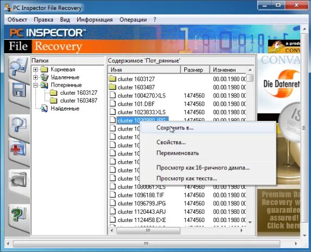This screenshot has width=311, height=252.
Task: Click the file list vertical scrollbar thumb
Action: (x=250, y=78)
